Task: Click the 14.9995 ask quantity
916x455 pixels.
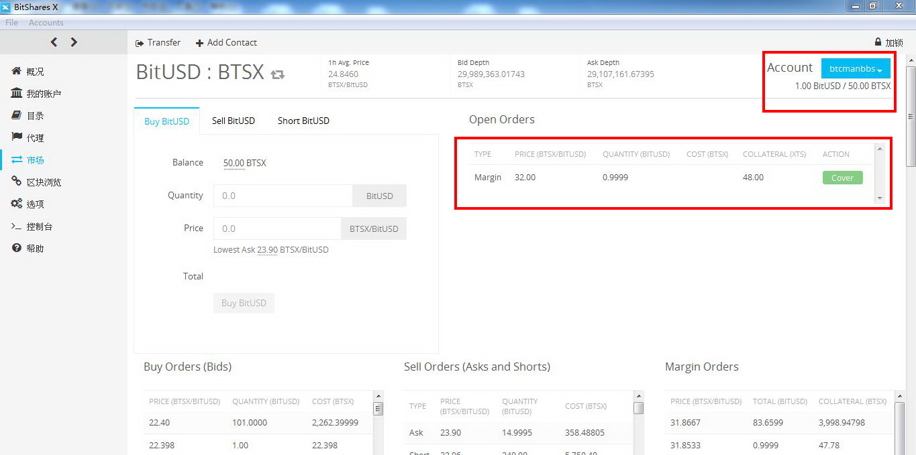Action: [517, 433]
